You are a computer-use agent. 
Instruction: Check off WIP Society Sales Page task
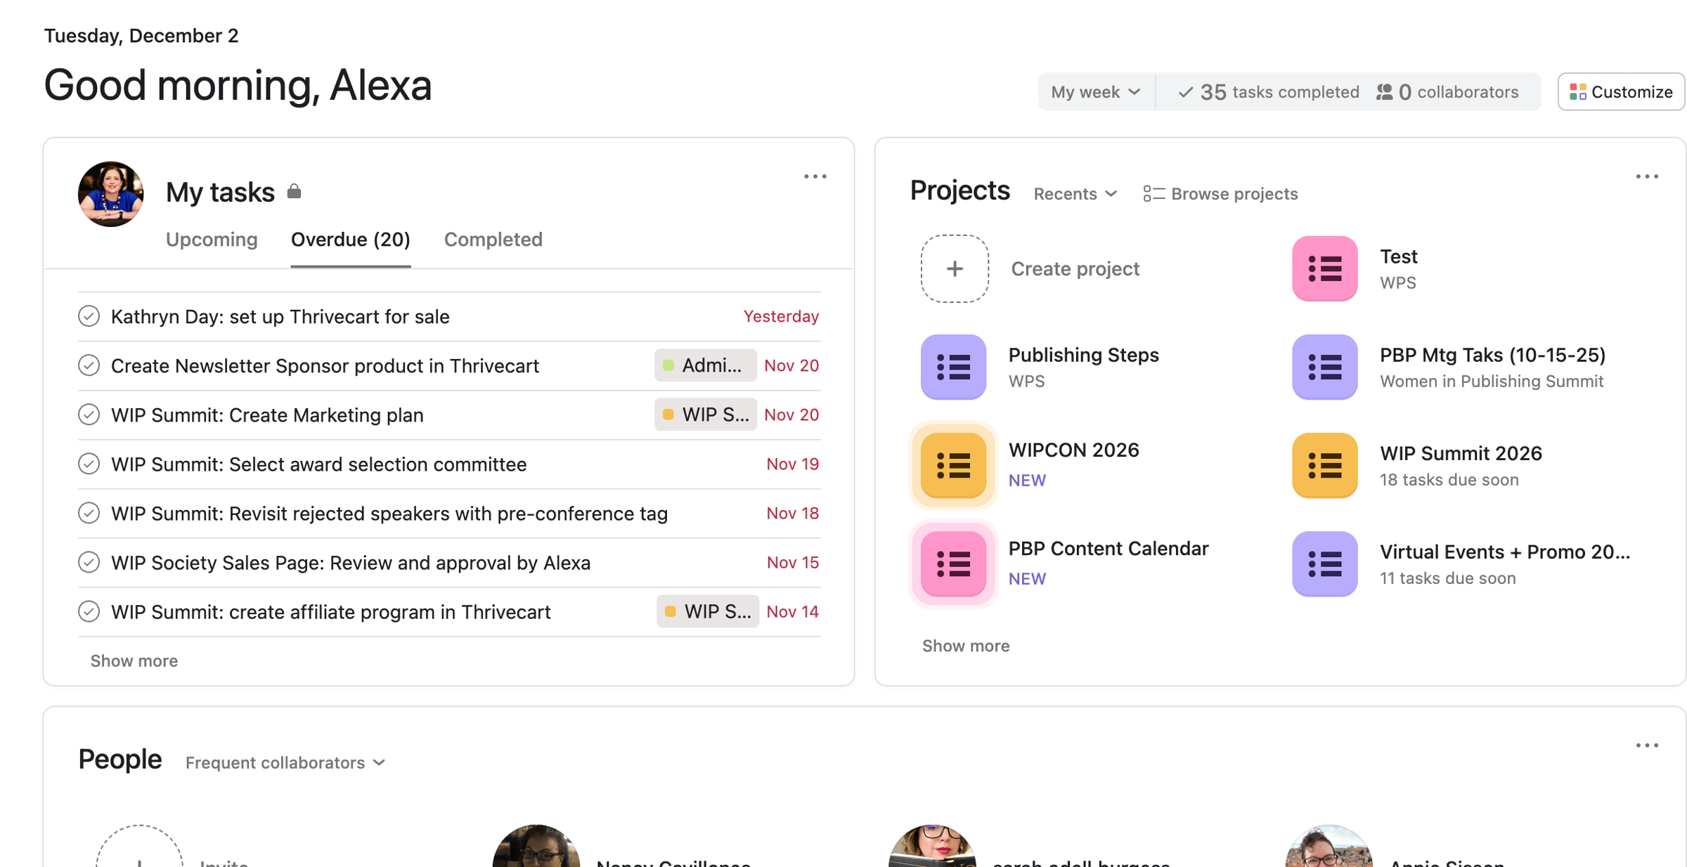click(x=89, y=562)
